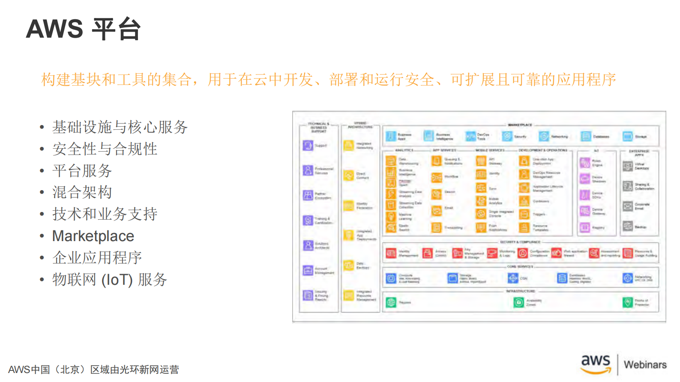Screen dimensions: 680x382
Task: Click the Access Control red icon
Action: click(x=427, y=253)
